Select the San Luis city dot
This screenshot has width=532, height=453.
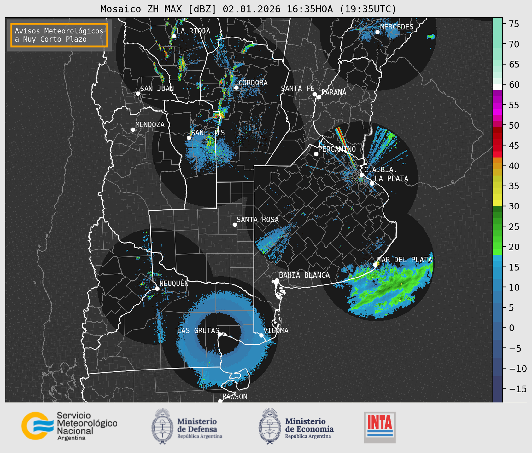tap(189, 138)
